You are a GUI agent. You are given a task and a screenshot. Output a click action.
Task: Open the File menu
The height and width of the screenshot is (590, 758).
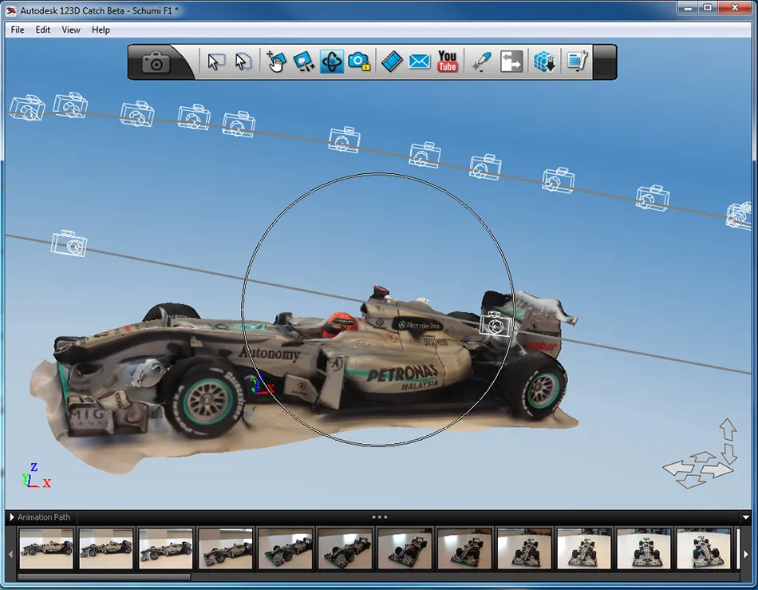(18, 30)
